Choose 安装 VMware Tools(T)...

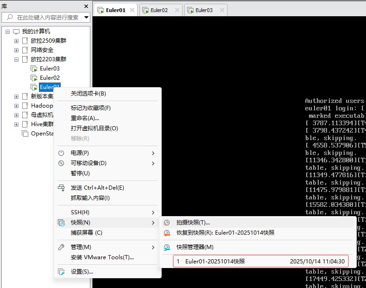[107, 257]
